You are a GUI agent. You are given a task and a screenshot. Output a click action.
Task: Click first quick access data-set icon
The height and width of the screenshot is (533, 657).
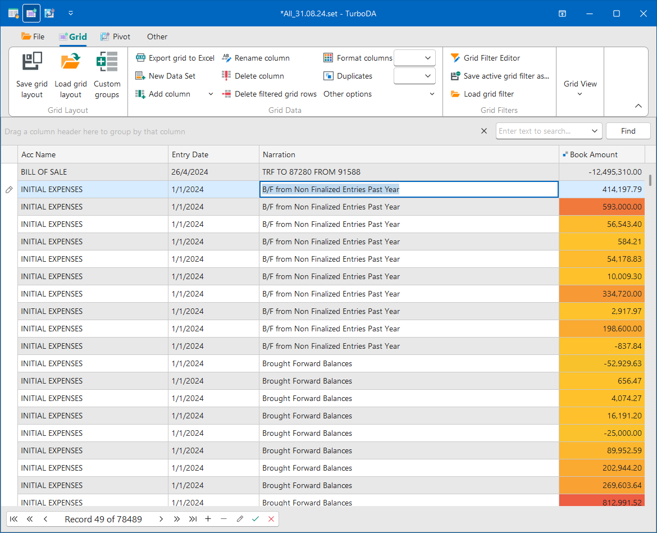pos(13,13)
